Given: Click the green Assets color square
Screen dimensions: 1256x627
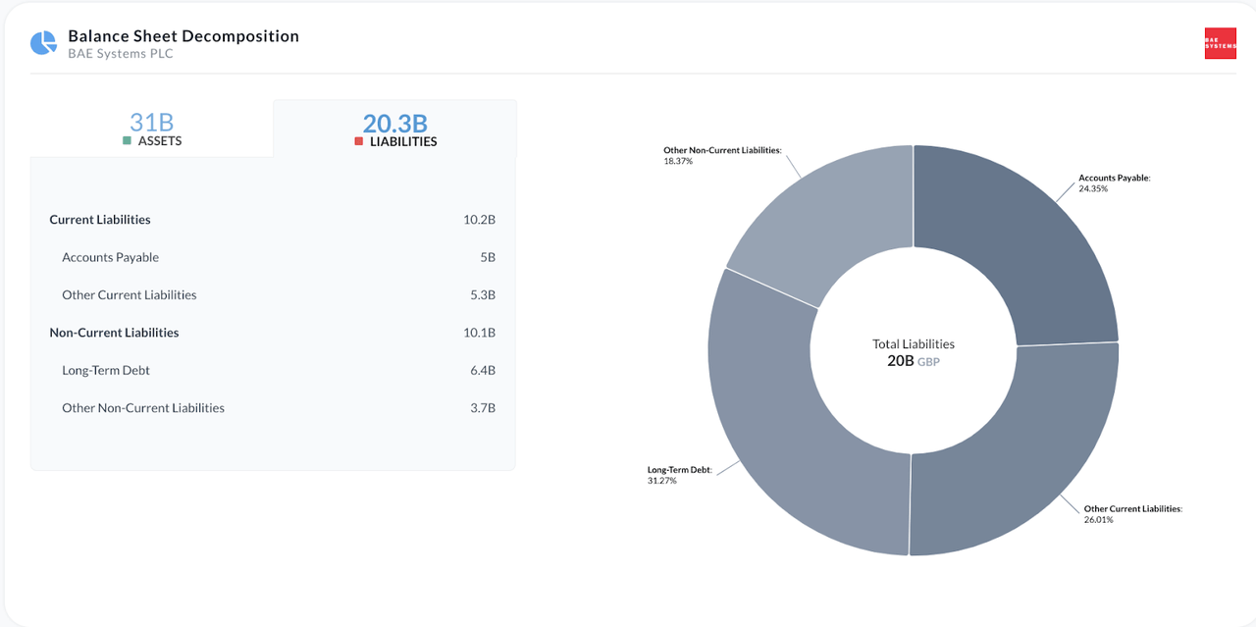Looking at the screenshot, I should coord(127,141).
